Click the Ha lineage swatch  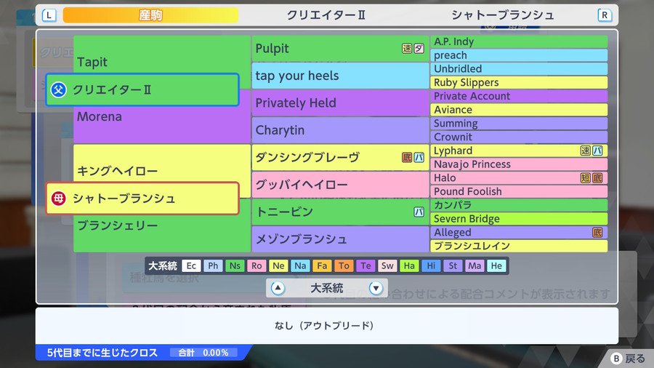click(x=409, y=265)
